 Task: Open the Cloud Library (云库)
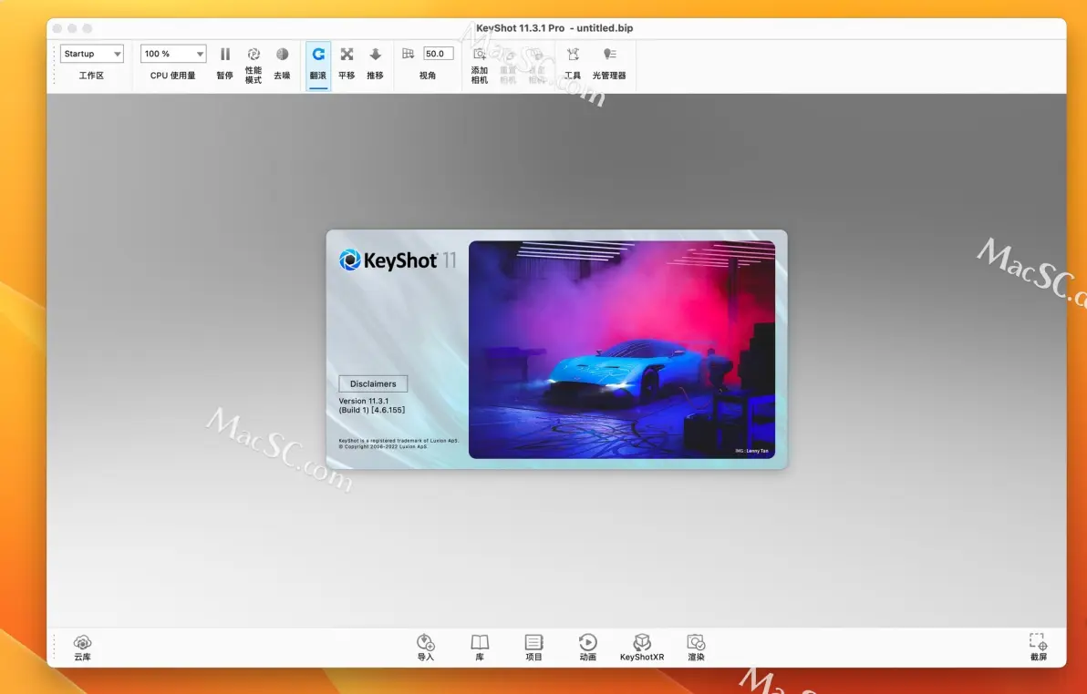pos(82,648)
